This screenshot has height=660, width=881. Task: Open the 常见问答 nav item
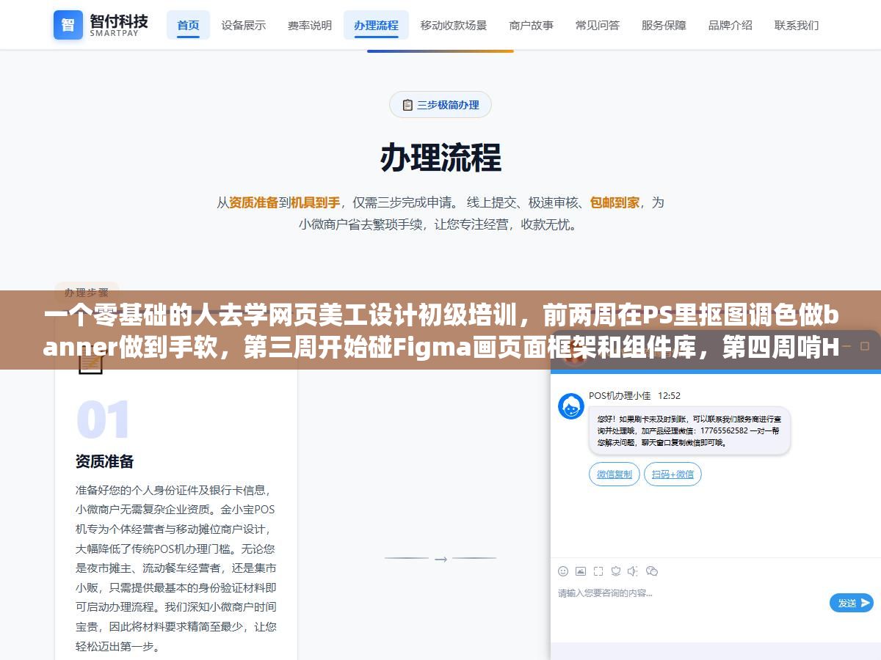[x=597, y=25]
